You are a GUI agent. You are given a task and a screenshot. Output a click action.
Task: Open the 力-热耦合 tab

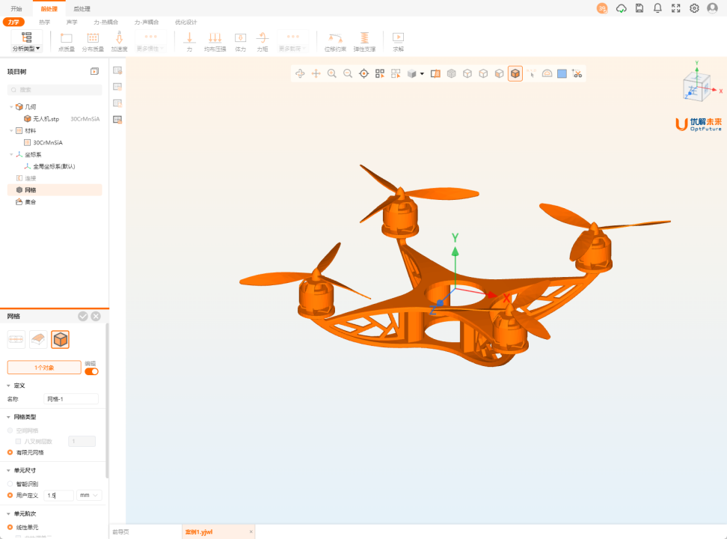tap(105, 22)
